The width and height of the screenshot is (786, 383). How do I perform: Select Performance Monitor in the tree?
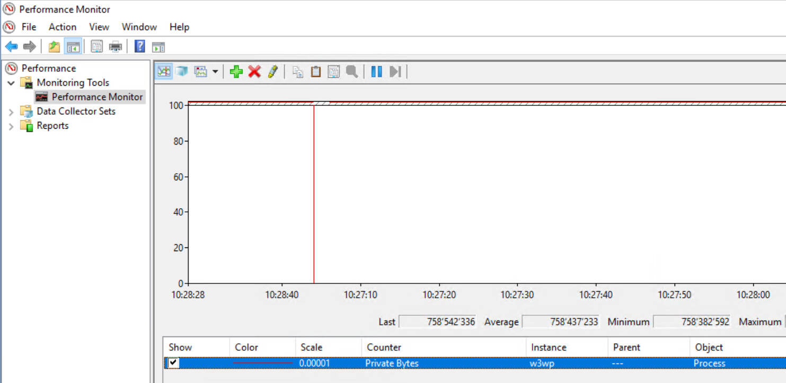[97, 97]
